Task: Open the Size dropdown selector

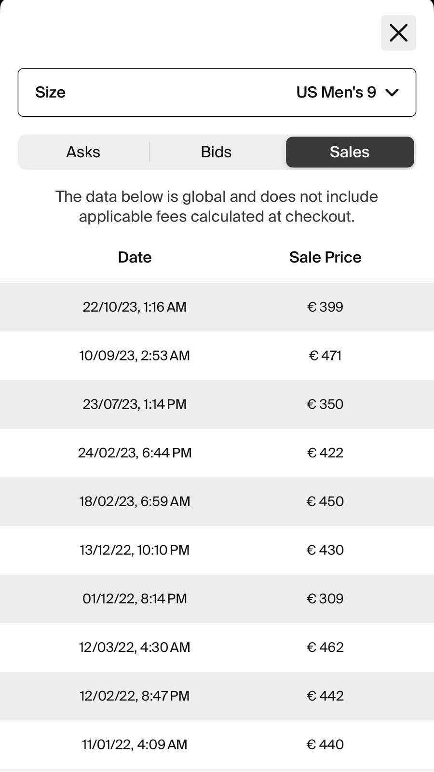Action: coord(217,92)
